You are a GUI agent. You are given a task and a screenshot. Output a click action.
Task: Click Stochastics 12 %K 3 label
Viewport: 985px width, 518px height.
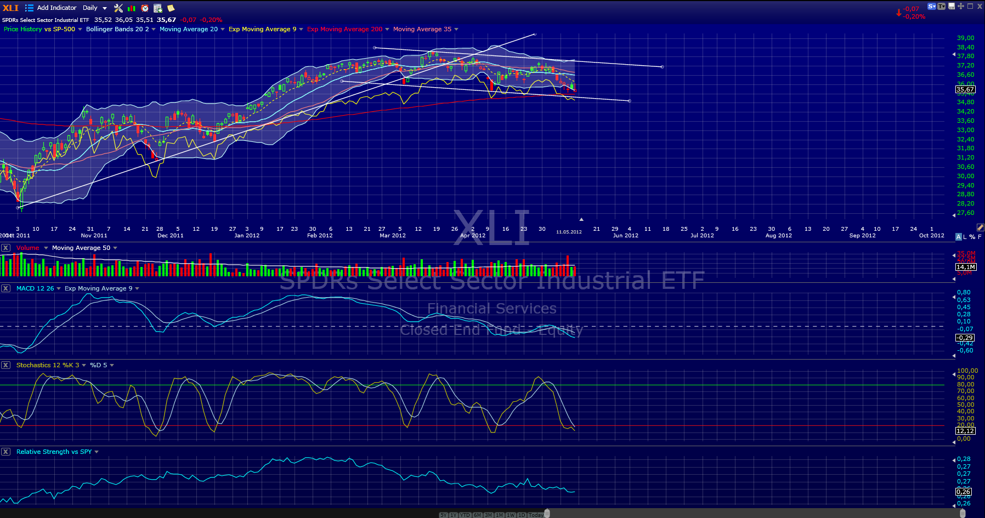pos(48,365)
